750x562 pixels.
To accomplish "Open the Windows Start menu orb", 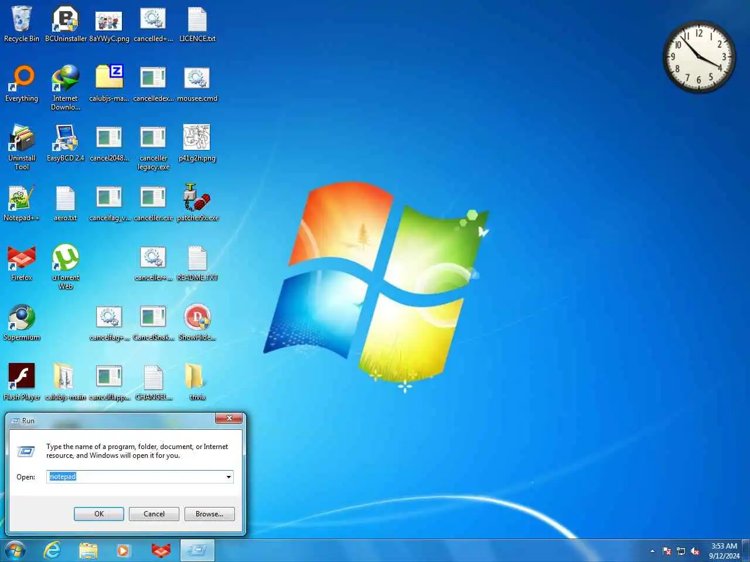I will (15, 551).
